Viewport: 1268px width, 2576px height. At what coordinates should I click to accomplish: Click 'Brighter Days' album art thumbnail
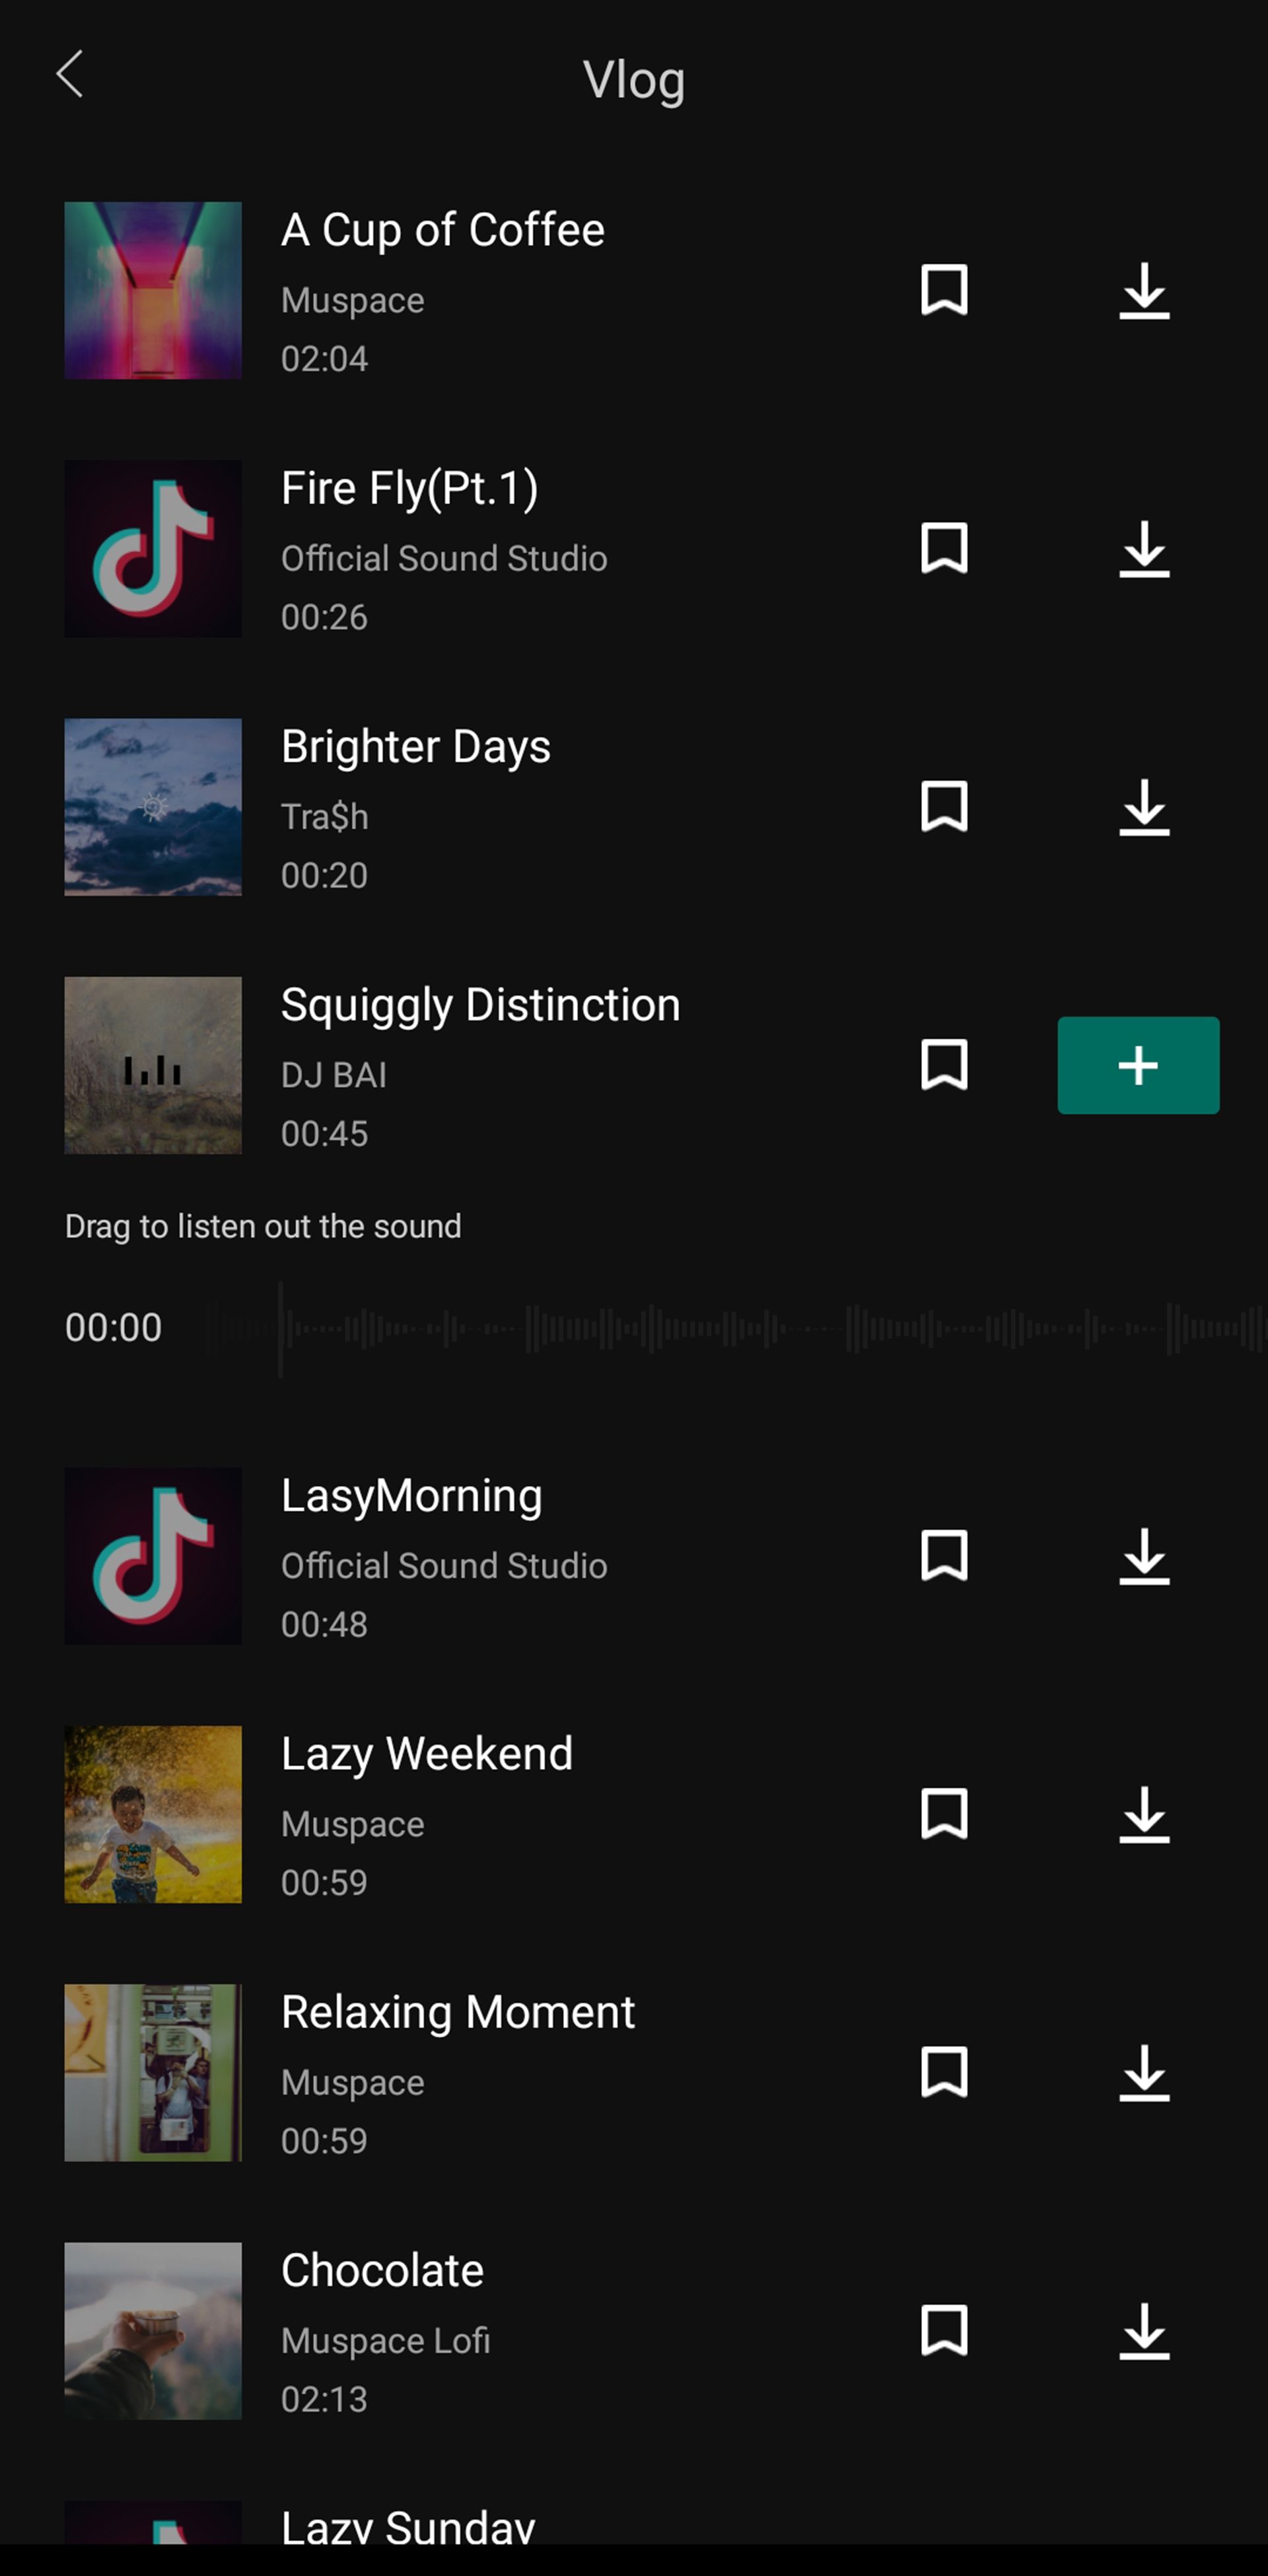coord(151,805)
